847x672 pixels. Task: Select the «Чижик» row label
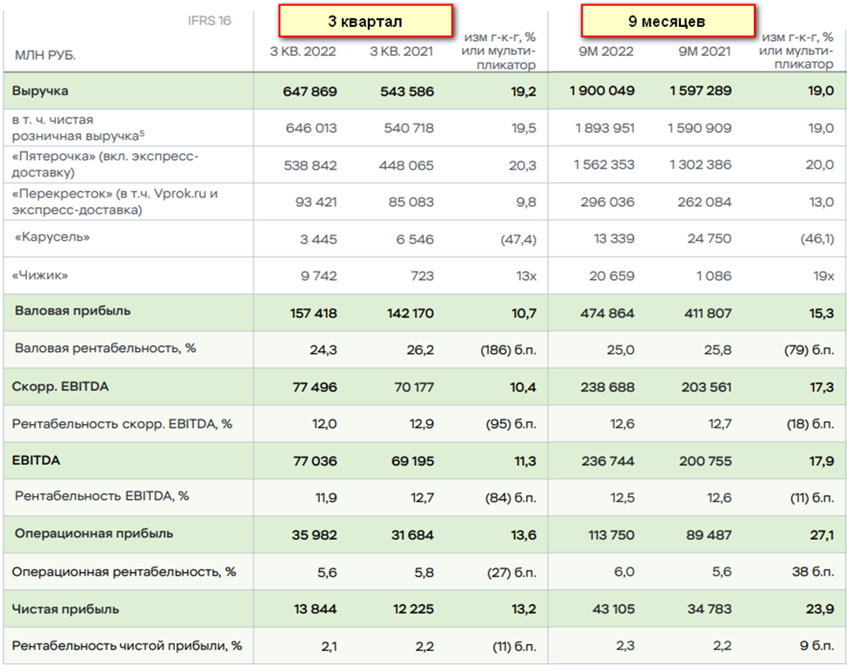click(x=40, y=276)
